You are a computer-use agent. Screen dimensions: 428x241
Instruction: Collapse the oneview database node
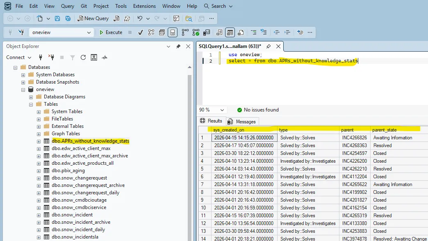tap(23, 89)
